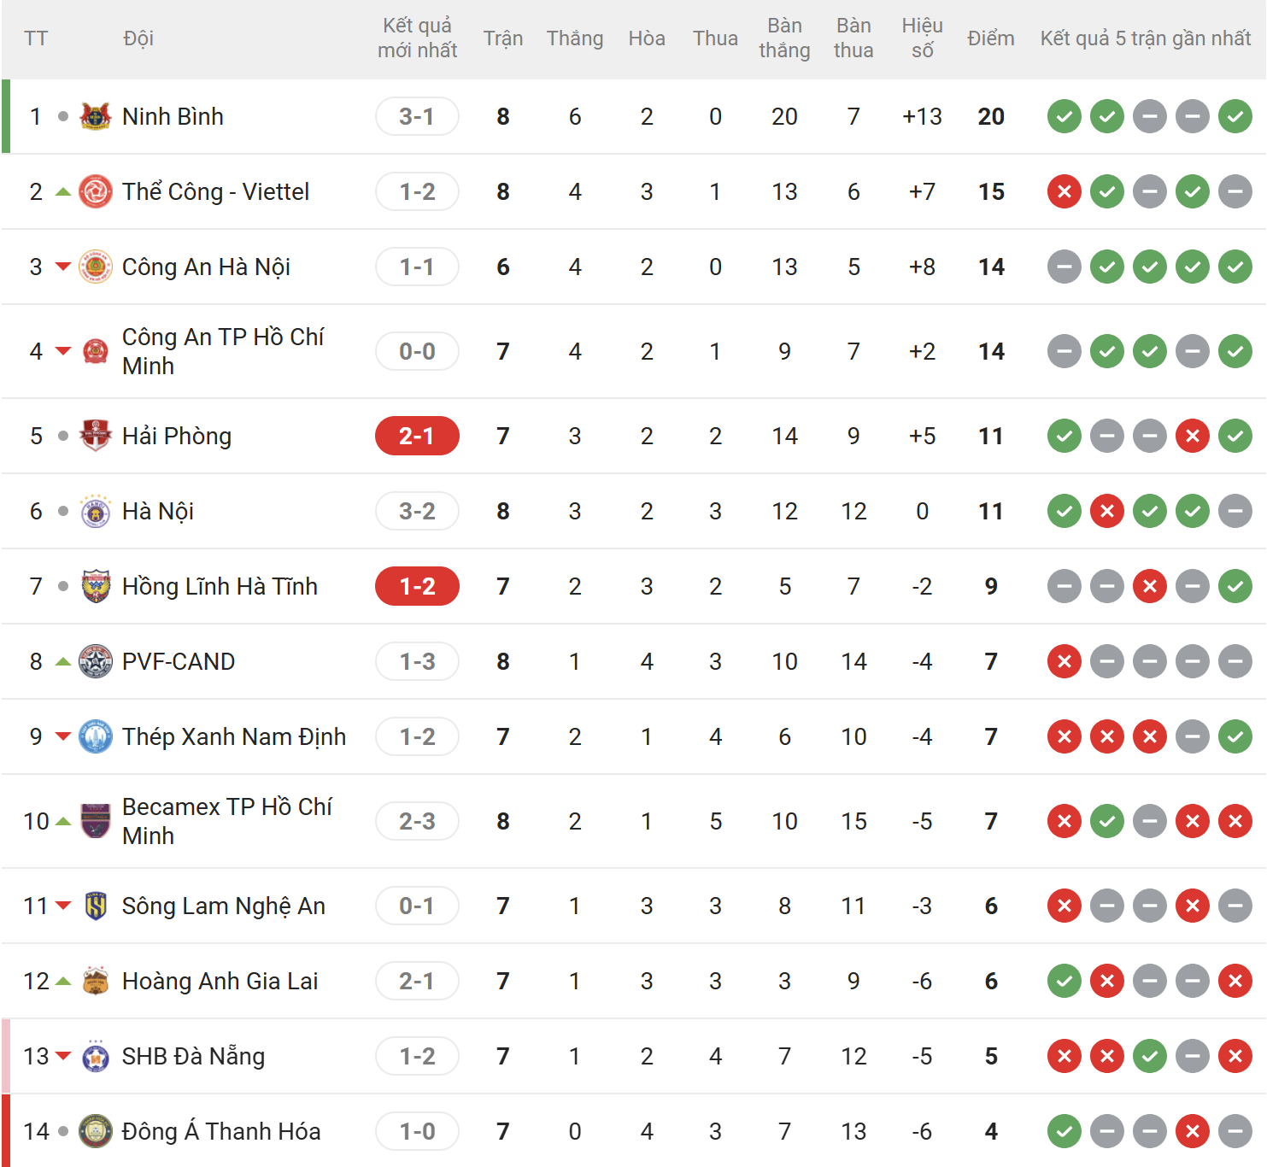Click the Sông Lam Nghệ An badge
The image size is (1267, 1167).
point(96,906)
